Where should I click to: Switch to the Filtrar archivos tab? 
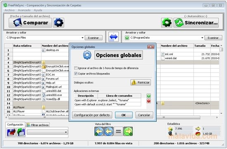(x=38, y=125)
